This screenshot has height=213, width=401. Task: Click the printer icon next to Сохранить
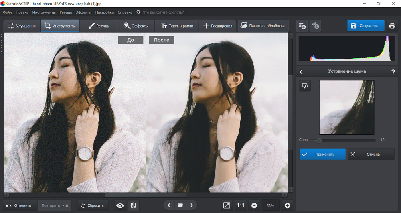click(x=392, y=26)
